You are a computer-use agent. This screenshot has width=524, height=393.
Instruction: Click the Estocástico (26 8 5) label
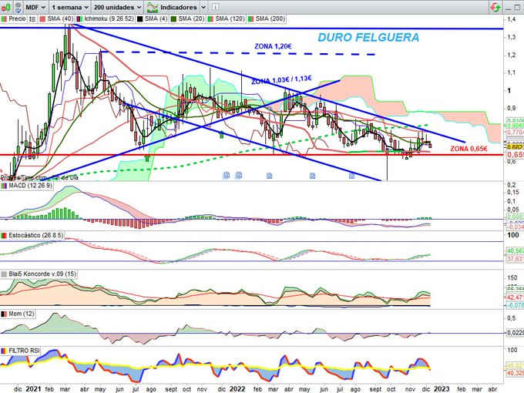(35, 235)
